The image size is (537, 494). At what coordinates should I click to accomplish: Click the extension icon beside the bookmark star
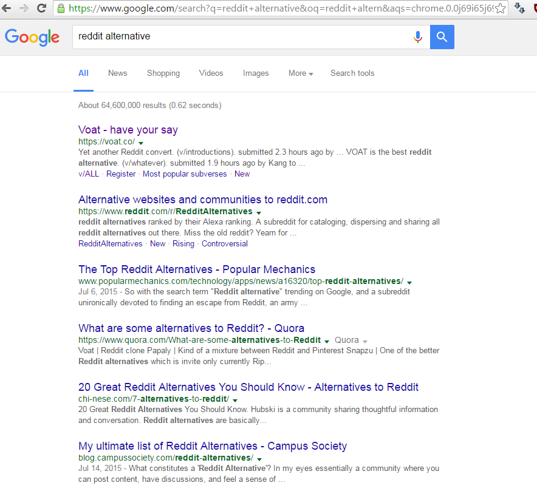519,8
